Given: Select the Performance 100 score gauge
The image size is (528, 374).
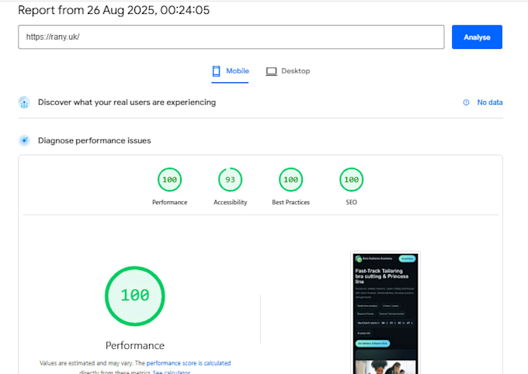Looking at the screenshot, I should [170, 179].
